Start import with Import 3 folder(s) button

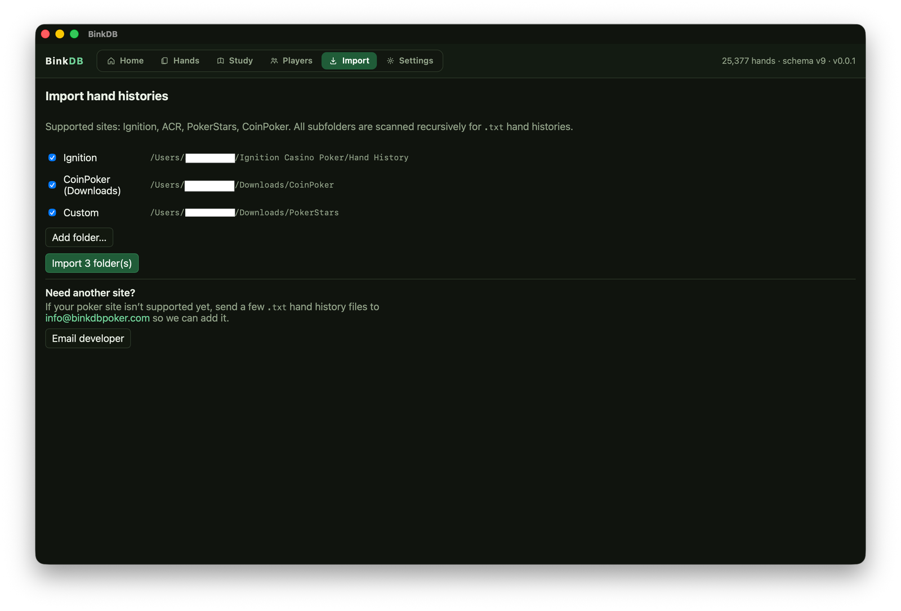(x=92, y=263)
